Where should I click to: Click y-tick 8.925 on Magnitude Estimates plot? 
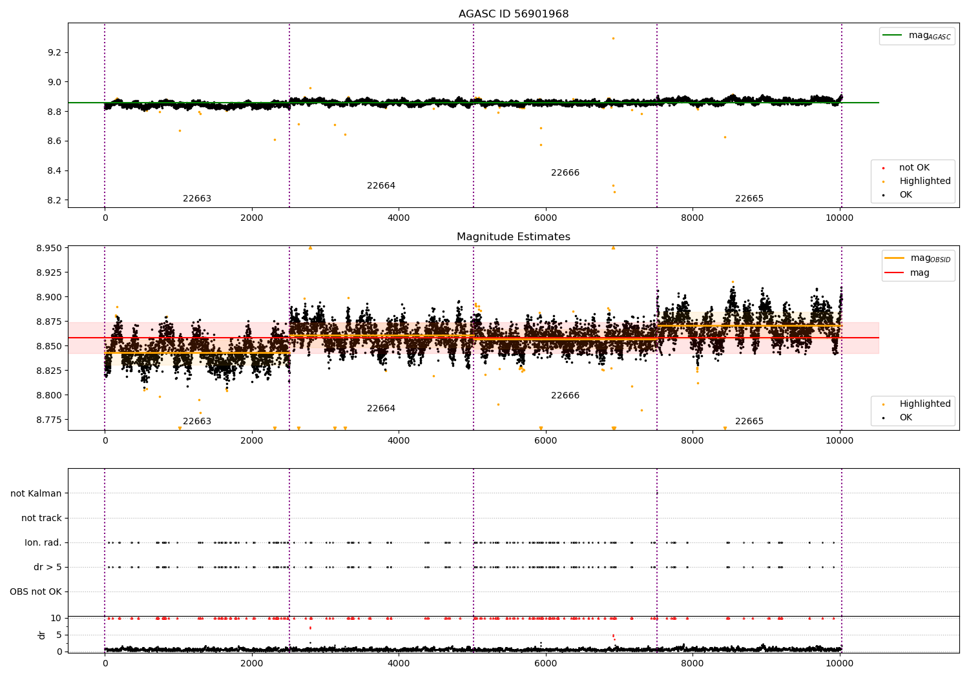tap(49, 273)
